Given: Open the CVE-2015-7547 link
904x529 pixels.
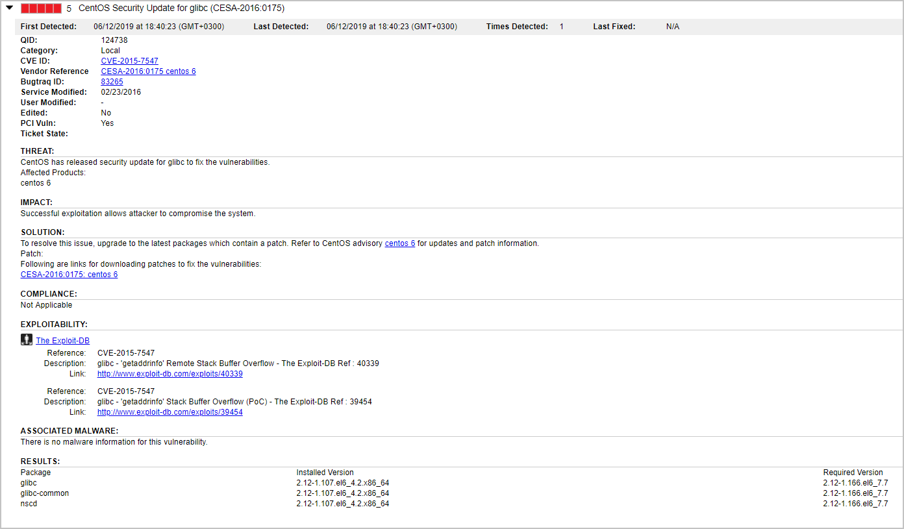Looking at the screenshot, I should pyautogui.click(x=129, y=61).
